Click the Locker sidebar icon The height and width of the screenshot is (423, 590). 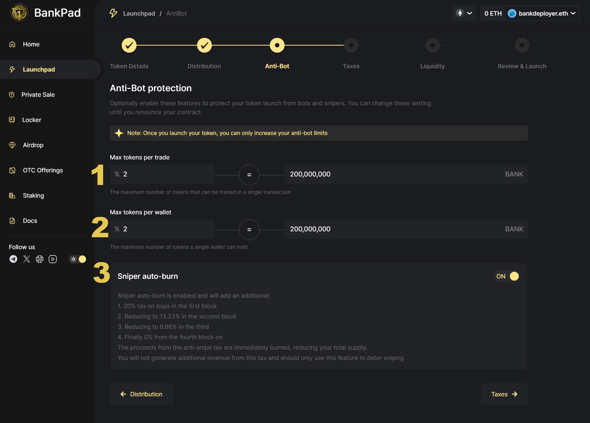[12, 120]
